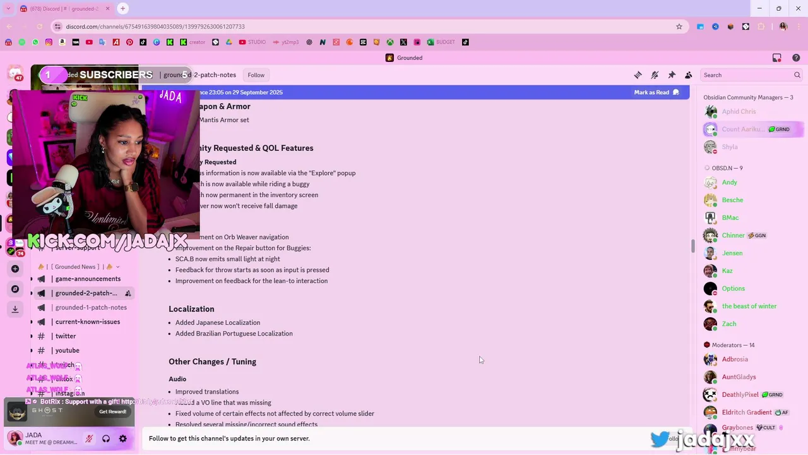Add a server with plus icon

15,269
